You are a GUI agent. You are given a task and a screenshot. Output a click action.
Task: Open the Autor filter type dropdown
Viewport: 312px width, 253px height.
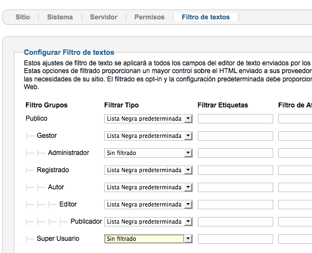[x=148, y=187]
